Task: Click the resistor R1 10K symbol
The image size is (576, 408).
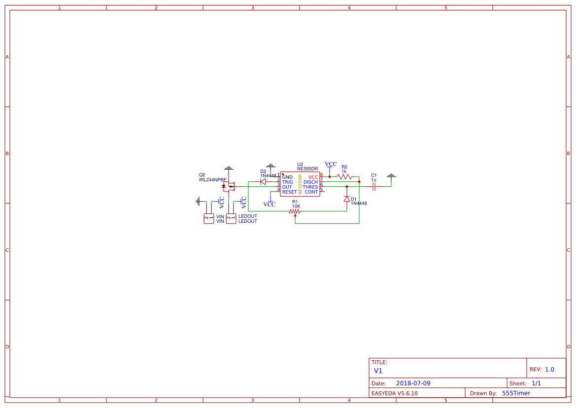Action: pos(295,211)
